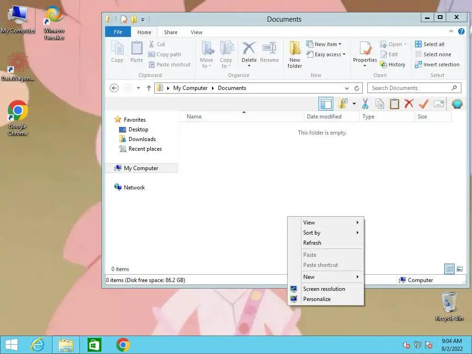The height and width of the screenshot is (354, 472).
Task: Click the rename box icon in the command toolbar
Action: tap(439, 104)
